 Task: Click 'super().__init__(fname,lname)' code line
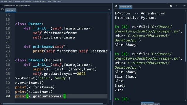pyautogui.click(x=65, y=69)
